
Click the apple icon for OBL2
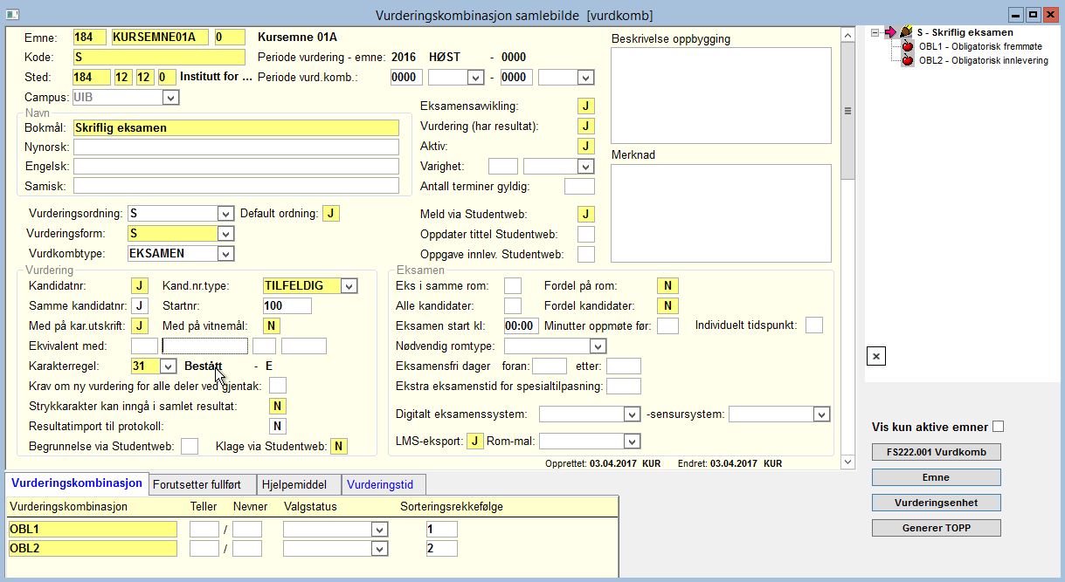(907, 60)
